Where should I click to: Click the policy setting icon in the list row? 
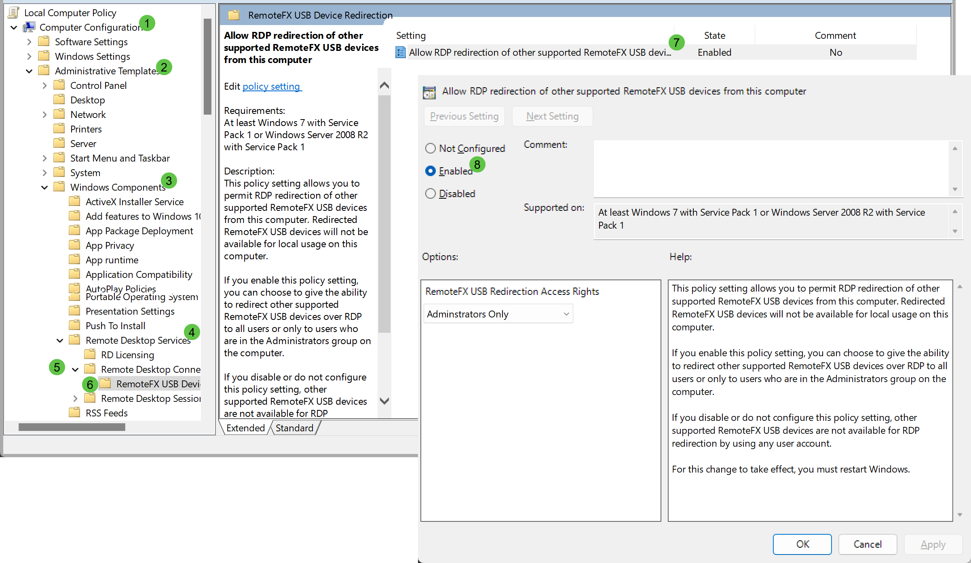(400, 52)
